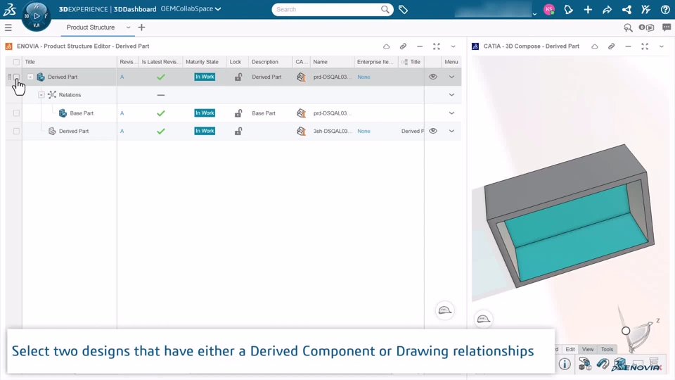
Task: Click helmet assistant icon in 3D Compose viewer
Action: [x=484, y=319]
